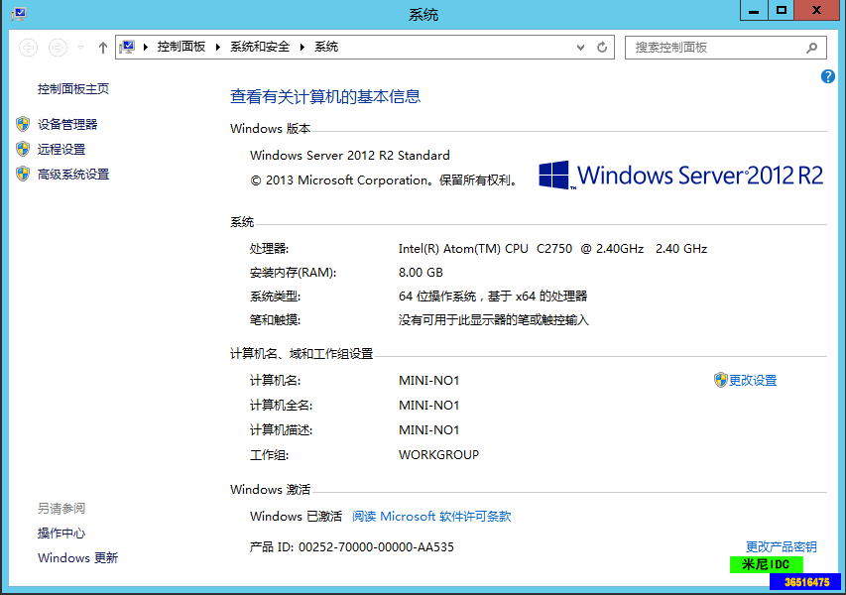Click the search magnifier icon
Image resolution: width=846 pixels, height=595 pixels.
click(811, 48)
